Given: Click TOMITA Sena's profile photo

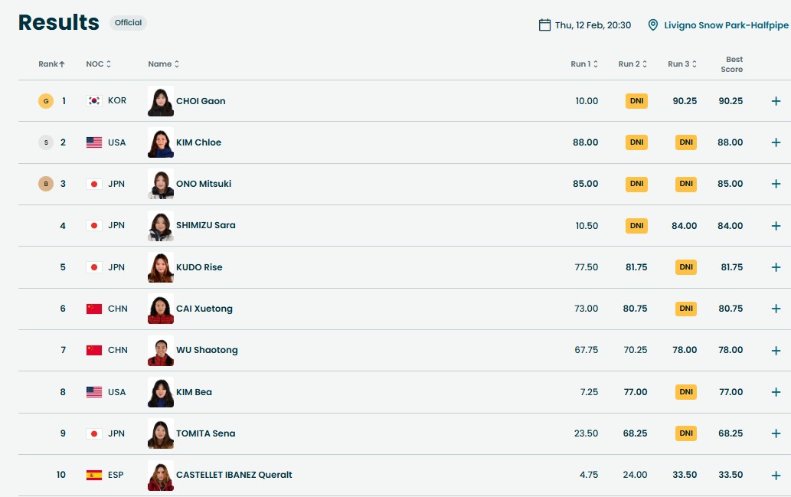Looking at the screenshot, I should 161,433.
